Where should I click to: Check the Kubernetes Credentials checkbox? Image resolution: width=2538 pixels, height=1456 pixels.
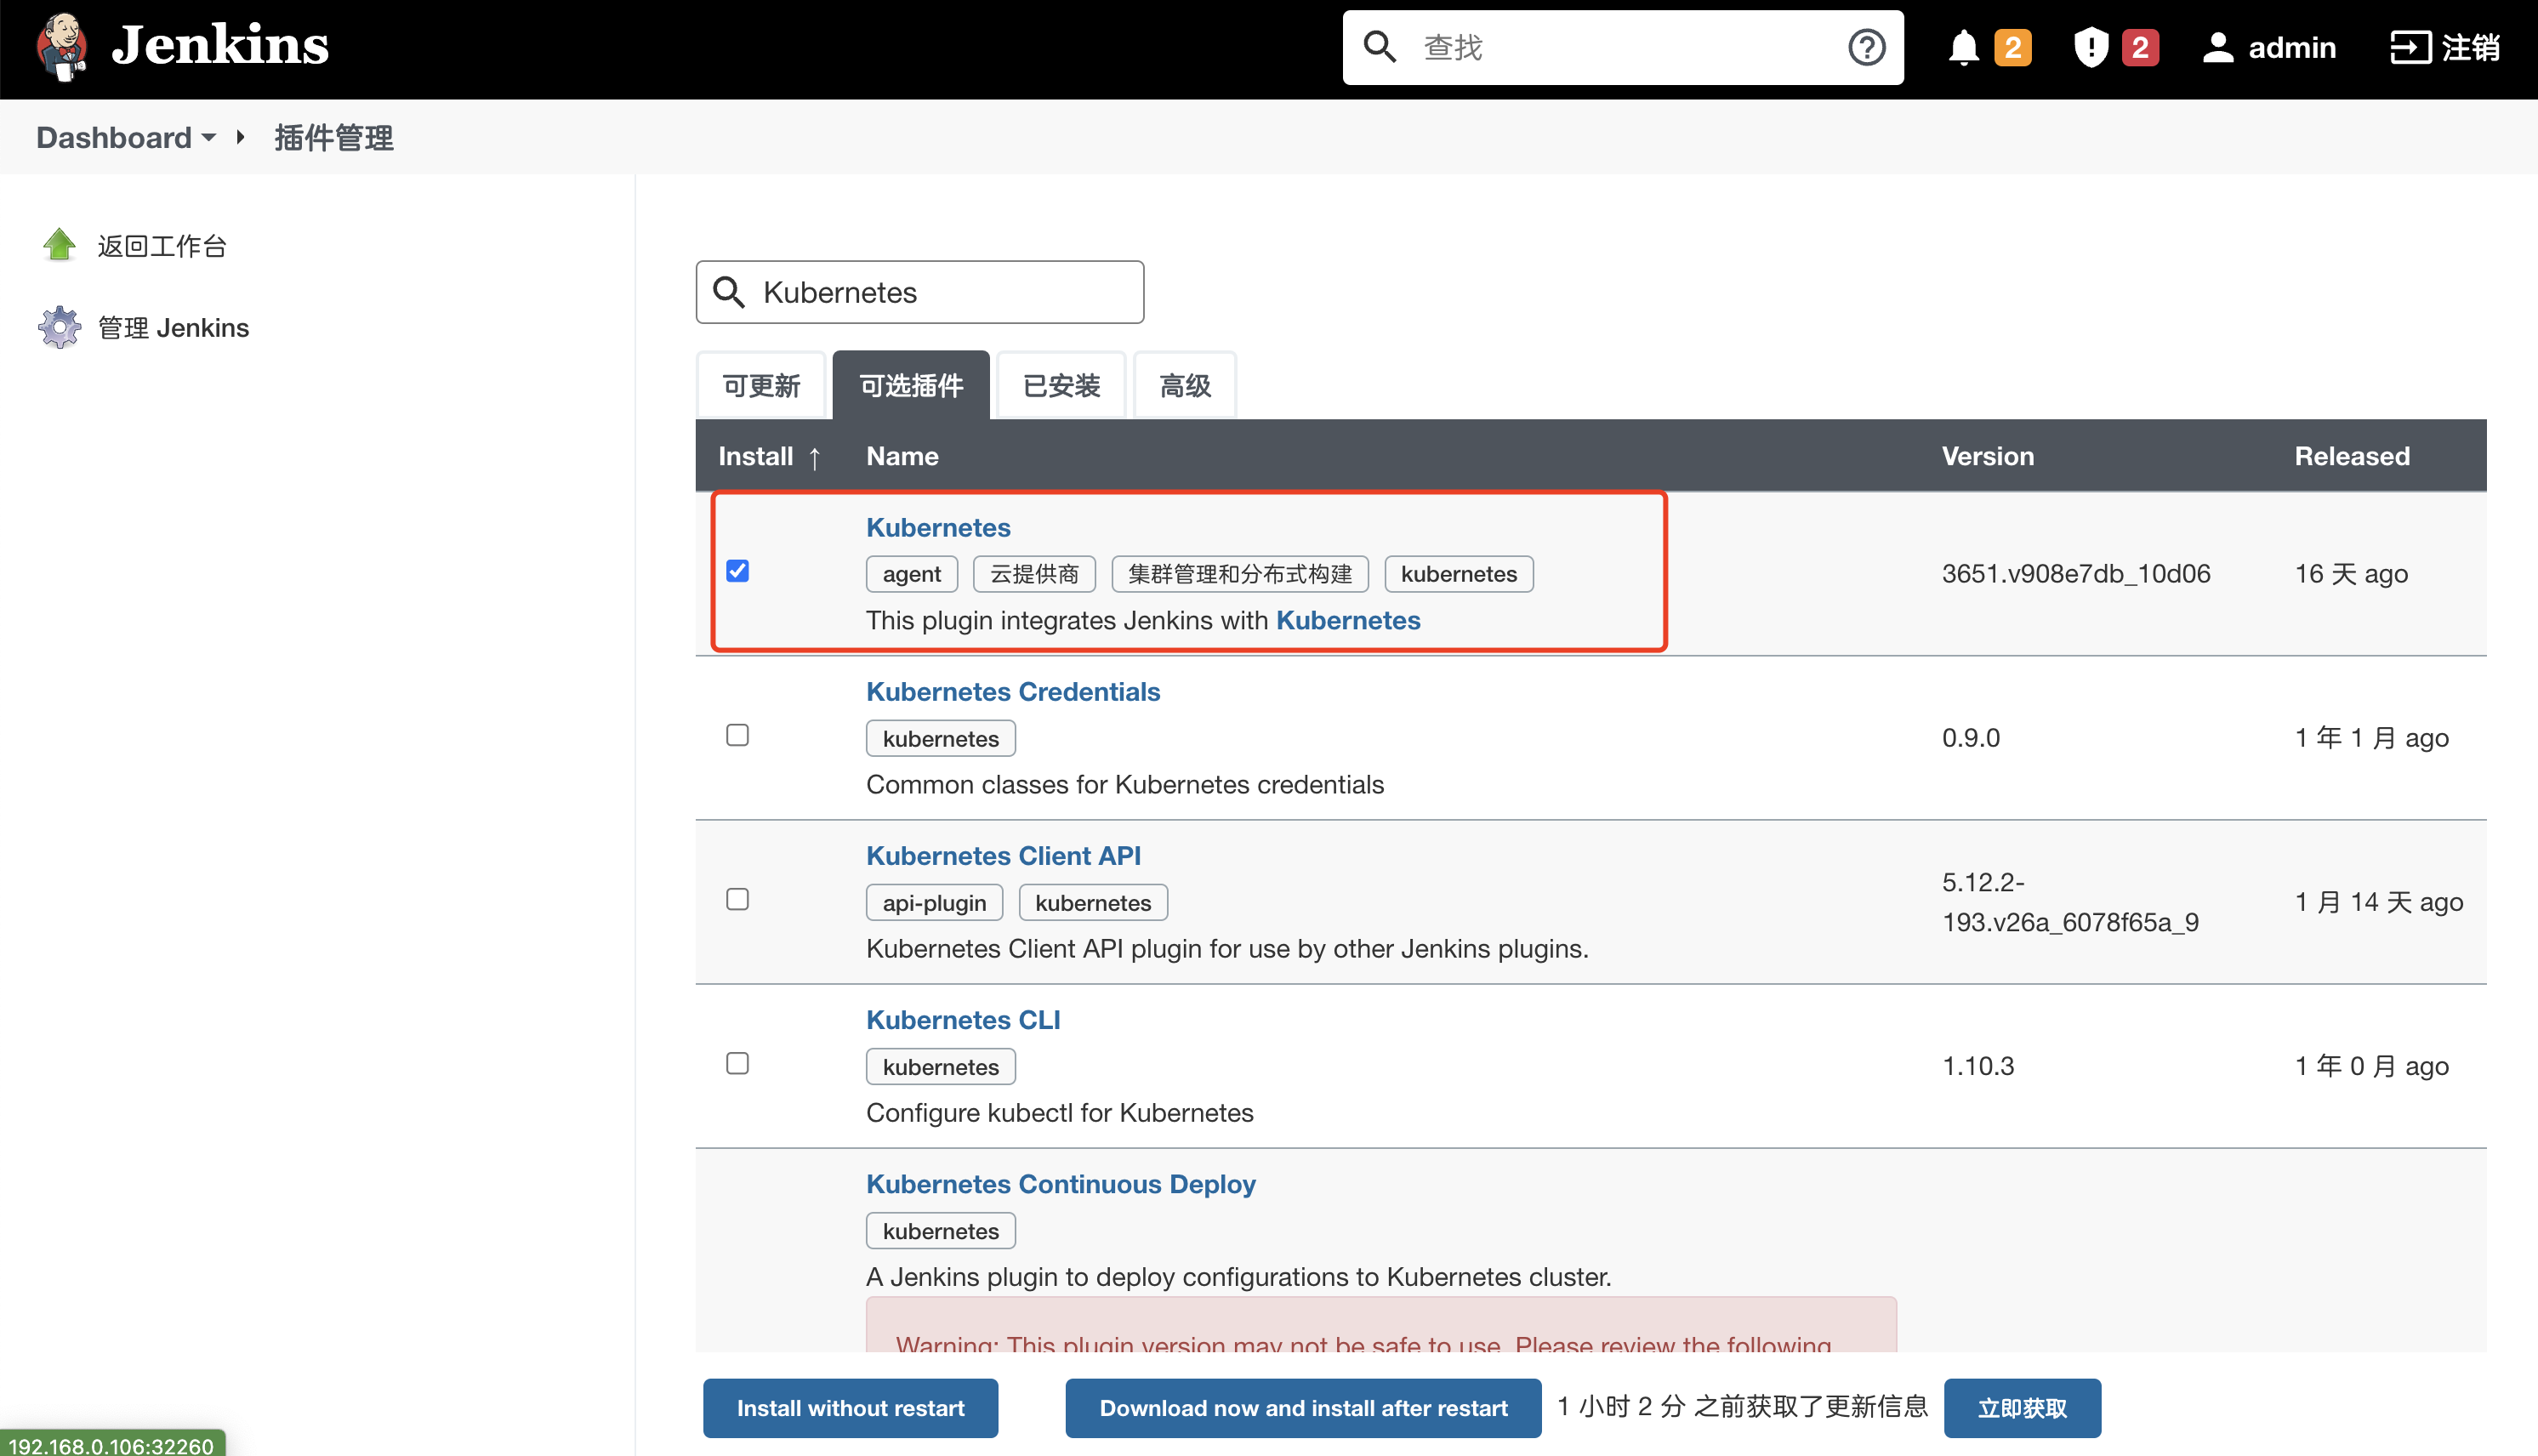point(738,735)
